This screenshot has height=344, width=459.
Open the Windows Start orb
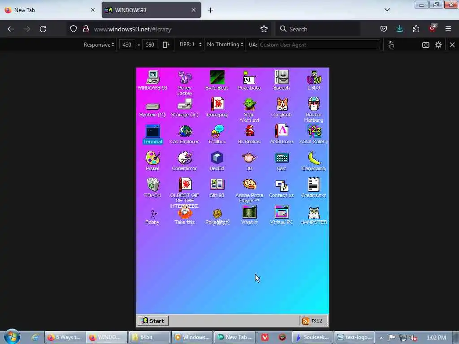tap(12, 337)
